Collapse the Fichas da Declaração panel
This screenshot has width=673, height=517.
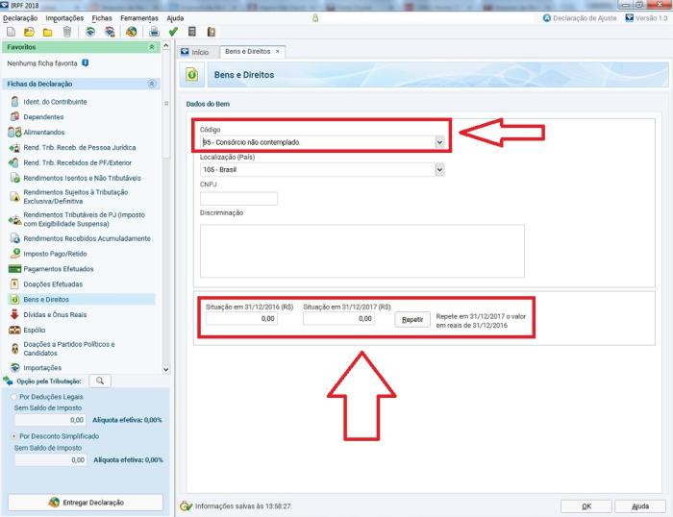click(152, 84)
